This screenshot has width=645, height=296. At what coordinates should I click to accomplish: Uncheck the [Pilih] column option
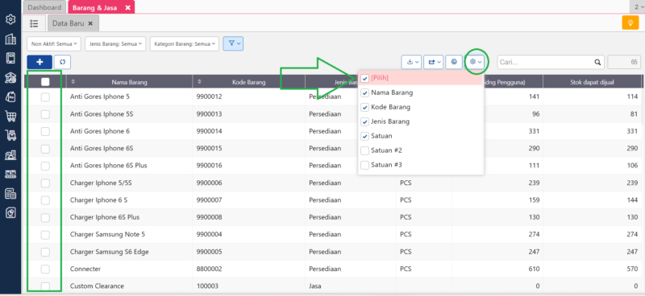click(364, 78)
